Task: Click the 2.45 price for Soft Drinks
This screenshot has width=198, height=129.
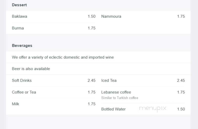Action: (92, 80)
